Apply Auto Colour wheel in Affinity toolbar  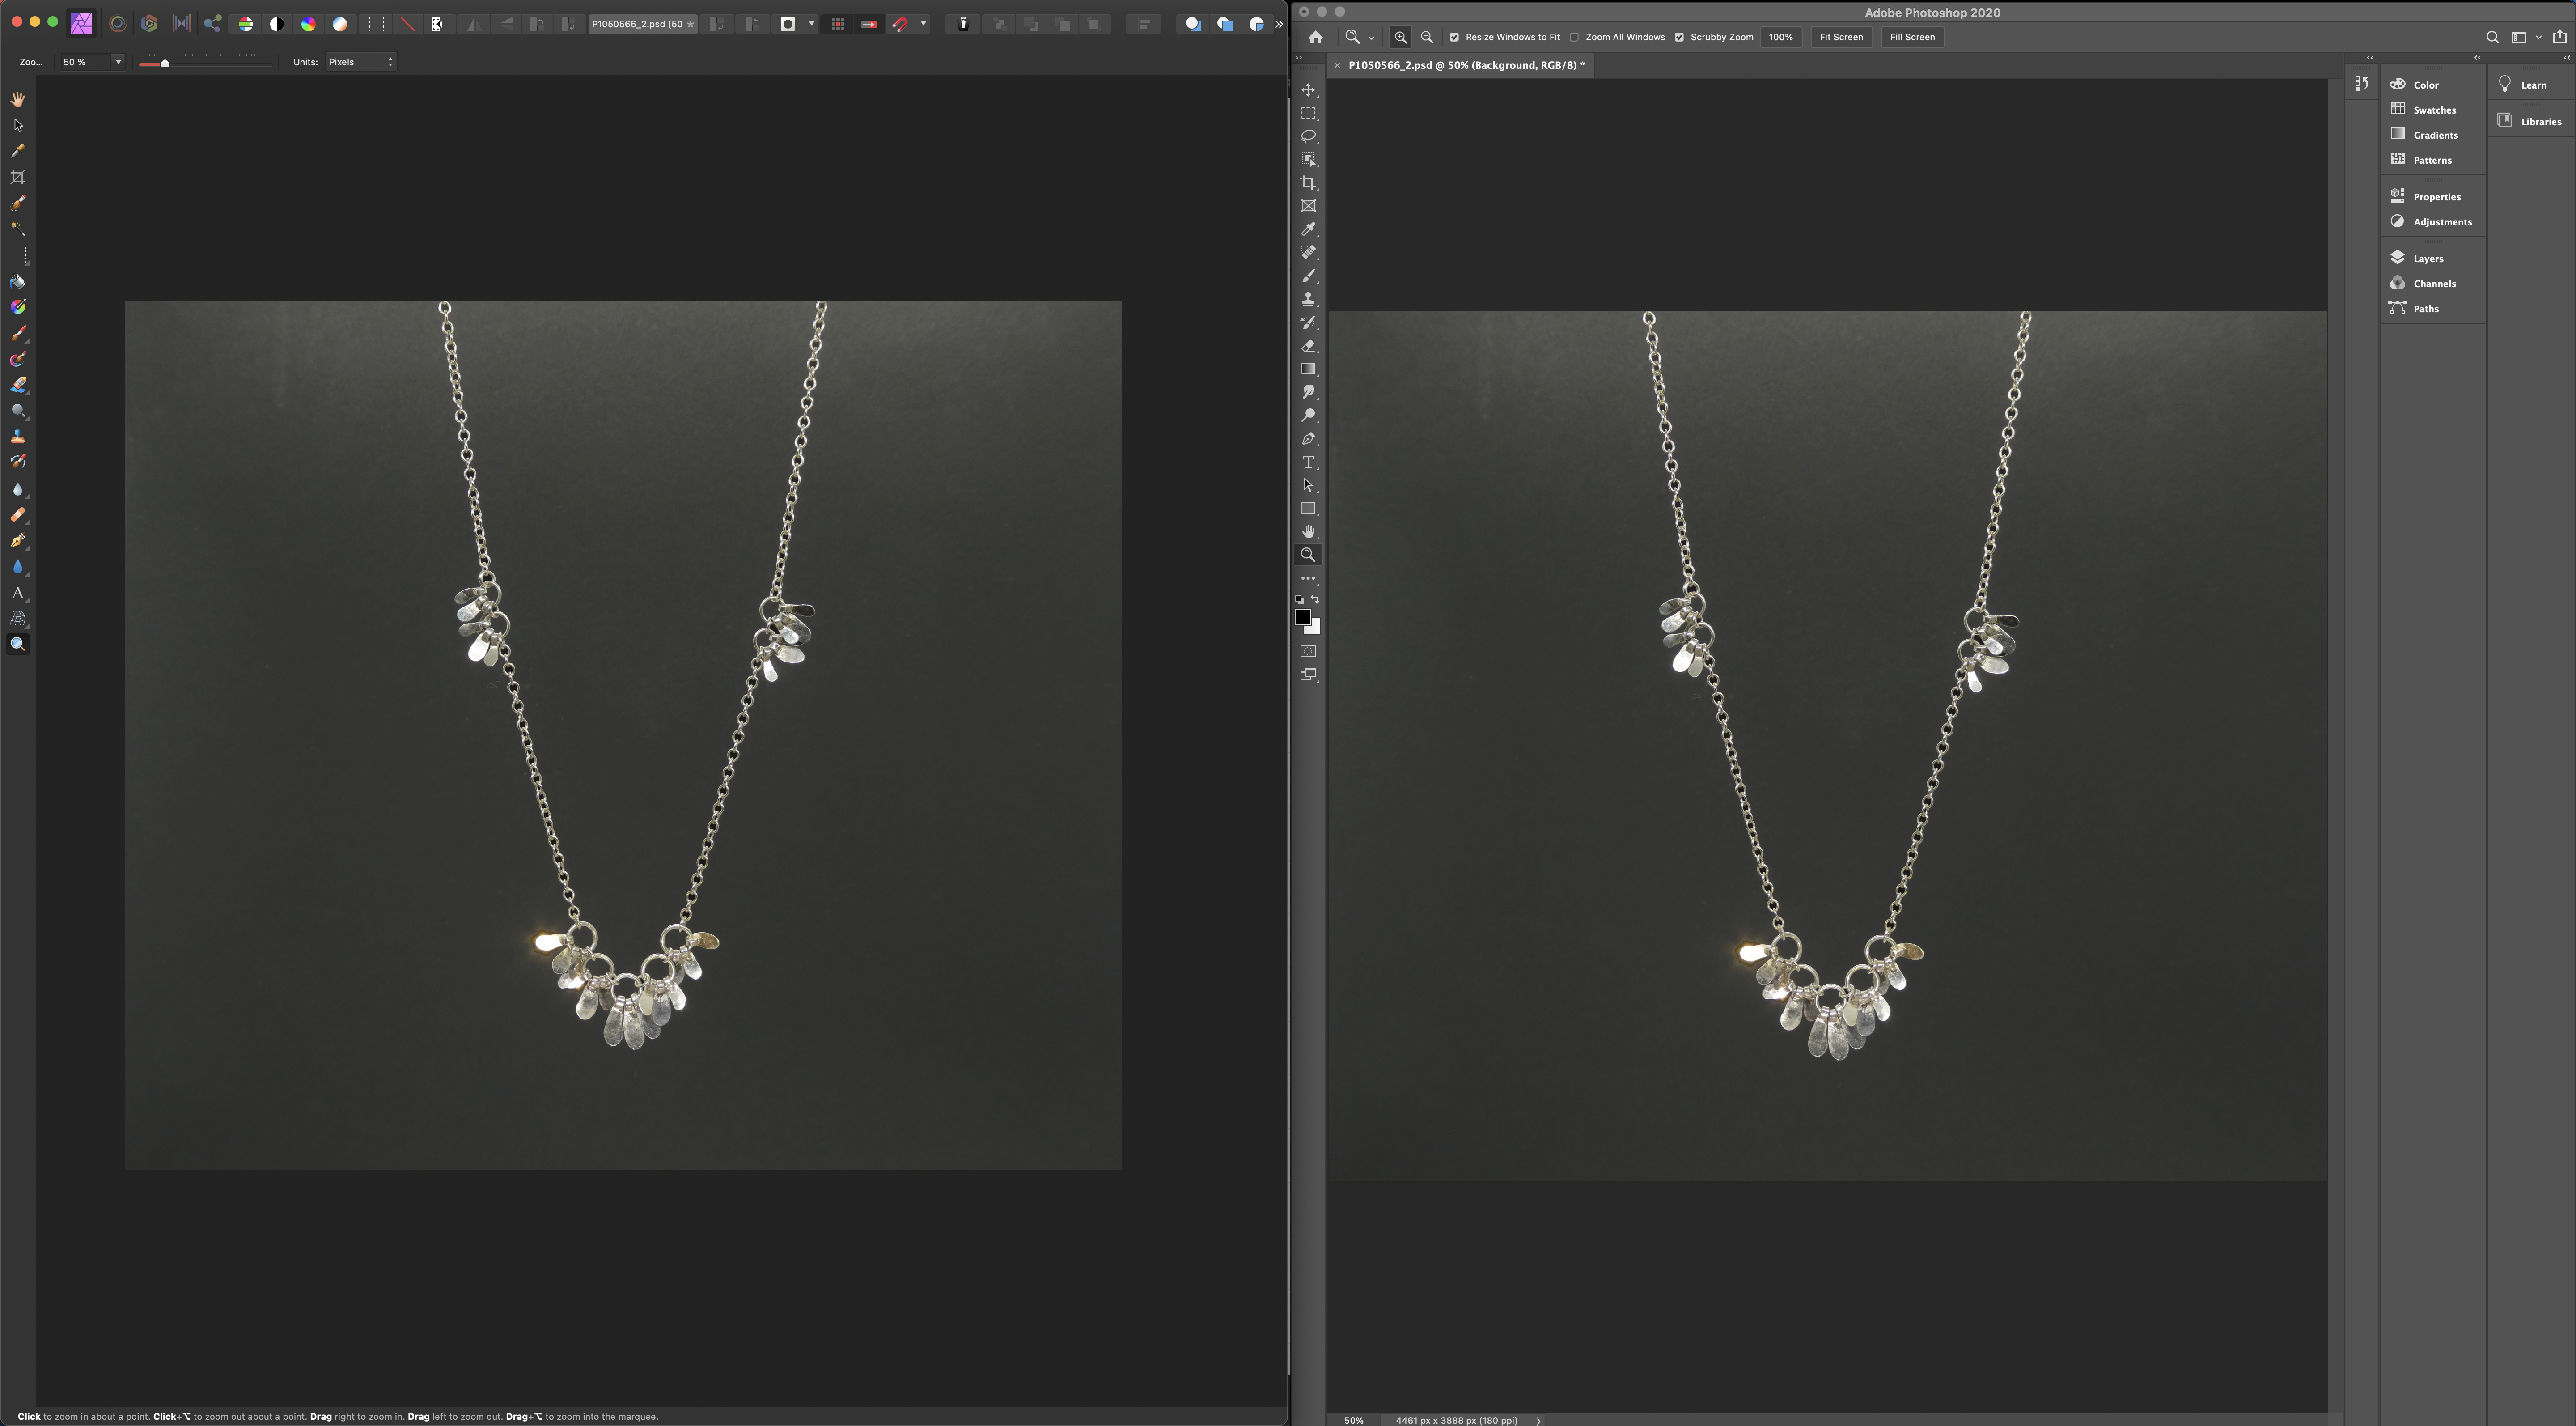click(309, 24)
